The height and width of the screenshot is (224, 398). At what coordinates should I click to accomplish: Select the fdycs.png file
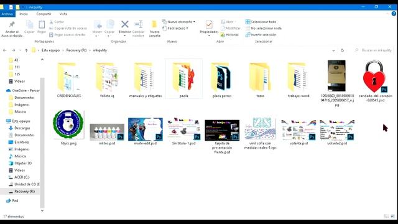click(68, 127)
